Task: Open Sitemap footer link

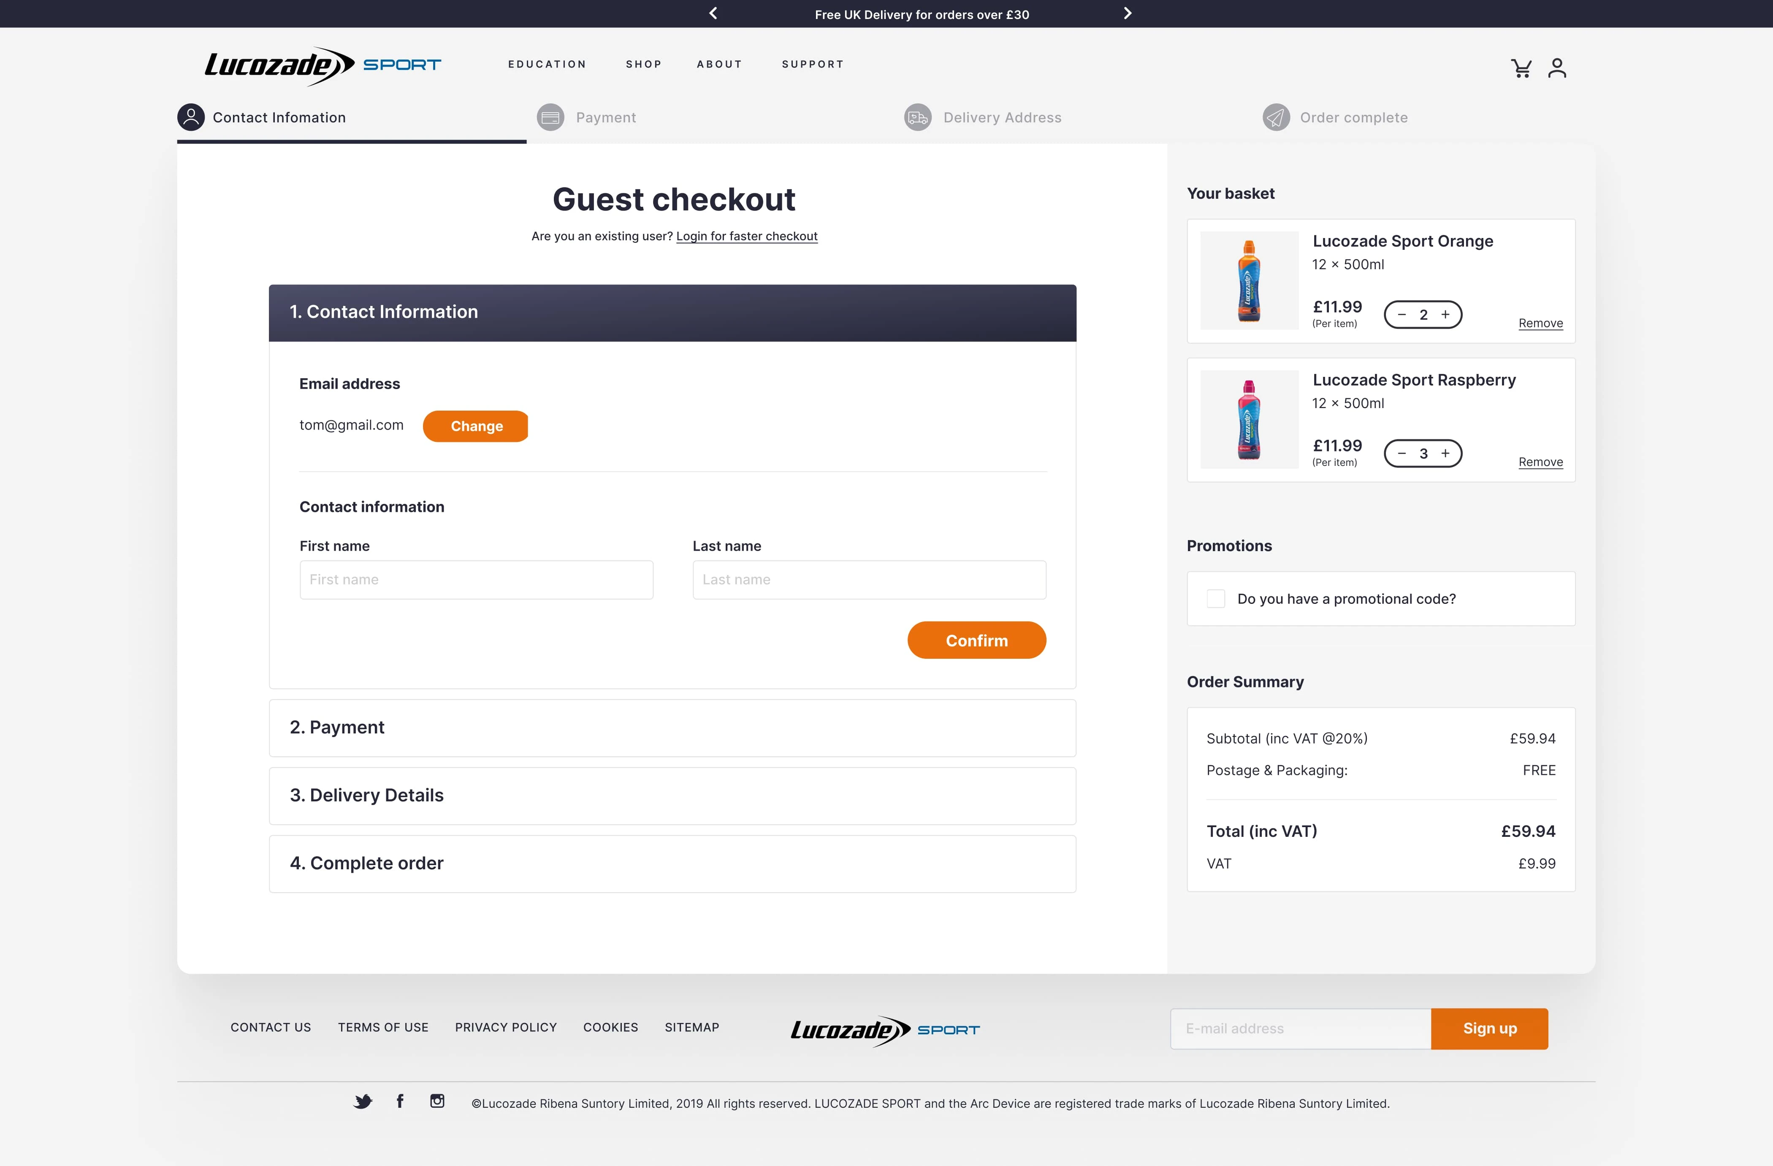Action: (x=692, y=1028)
